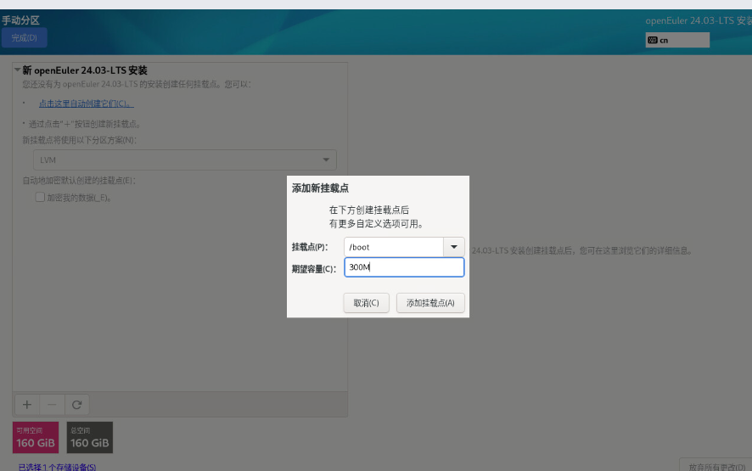Click the desired capacity field containing 300M
The image size is (752, 471).
(404, 267)
